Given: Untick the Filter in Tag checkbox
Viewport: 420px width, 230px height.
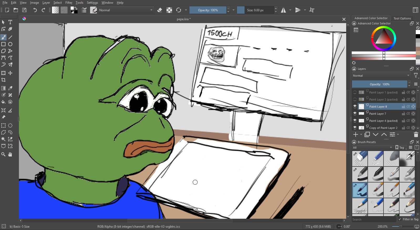Looking at the screenshot, I should 400,219.
